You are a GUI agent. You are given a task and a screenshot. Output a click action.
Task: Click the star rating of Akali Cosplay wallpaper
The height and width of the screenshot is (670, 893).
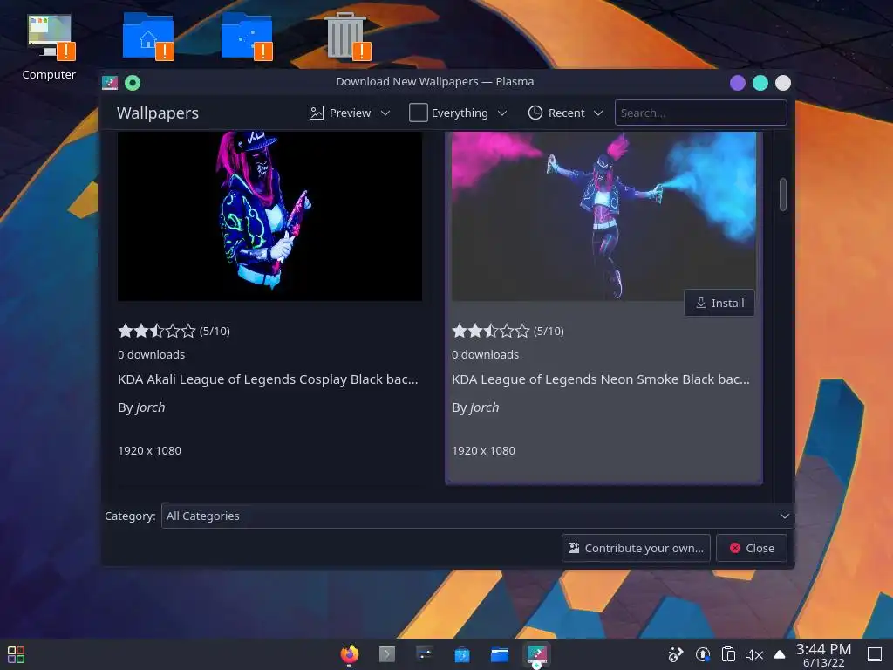pos(157,331)
